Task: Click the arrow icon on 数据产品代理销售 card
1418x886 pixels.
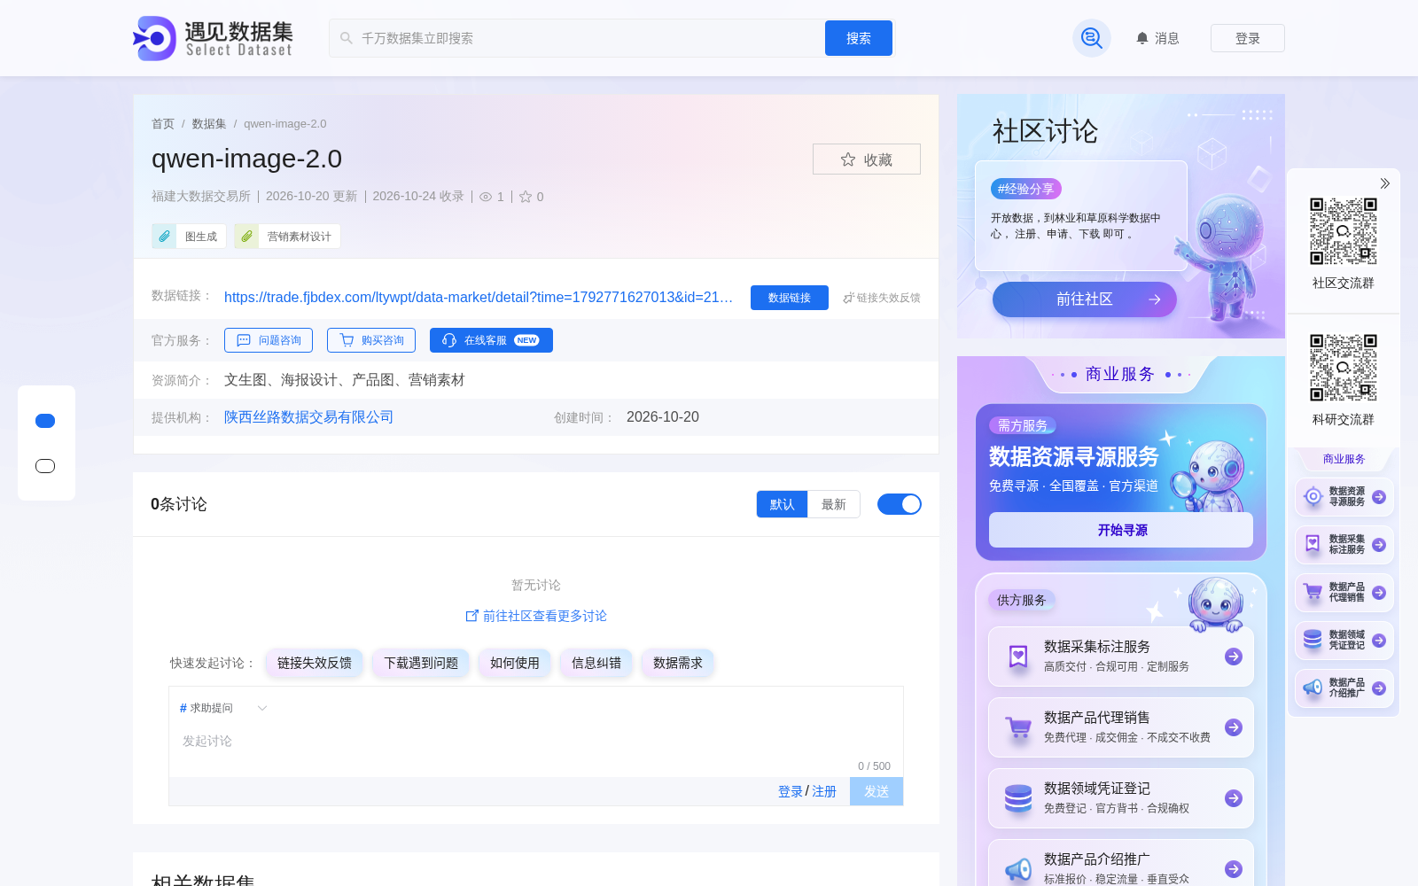Action: point(1234,727)
